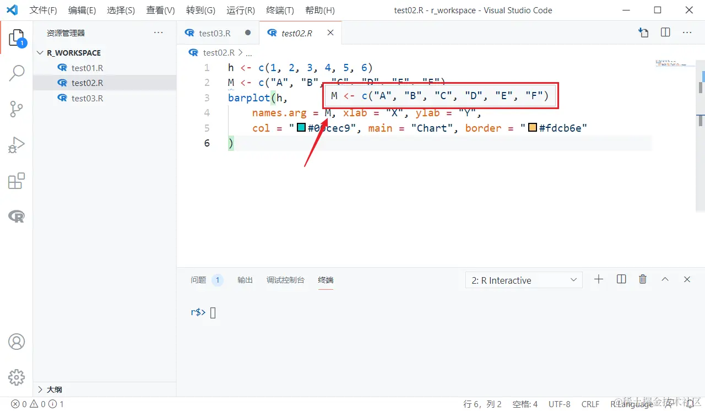Click the 资源管理器 panel title

pos(66,33)
